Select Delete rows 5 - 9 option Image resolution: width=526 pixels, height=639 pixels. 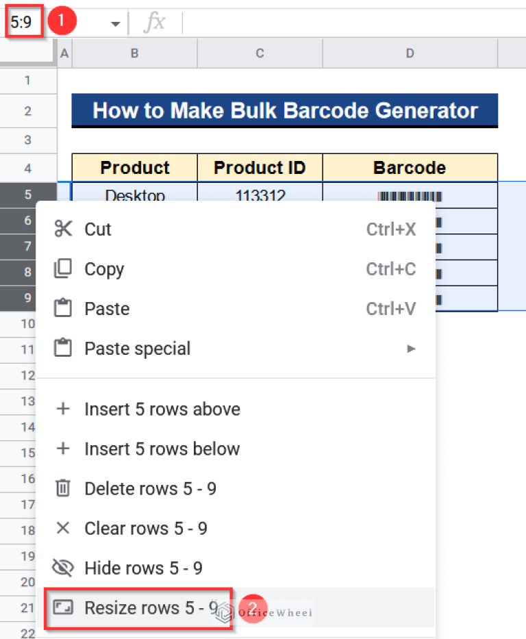click(x=150, y=488)
